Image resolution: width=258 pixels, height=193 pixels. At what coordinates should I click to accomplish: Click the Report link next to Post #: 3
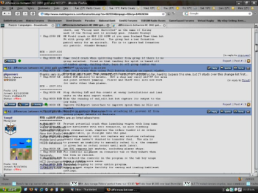[x=227, y=104]
